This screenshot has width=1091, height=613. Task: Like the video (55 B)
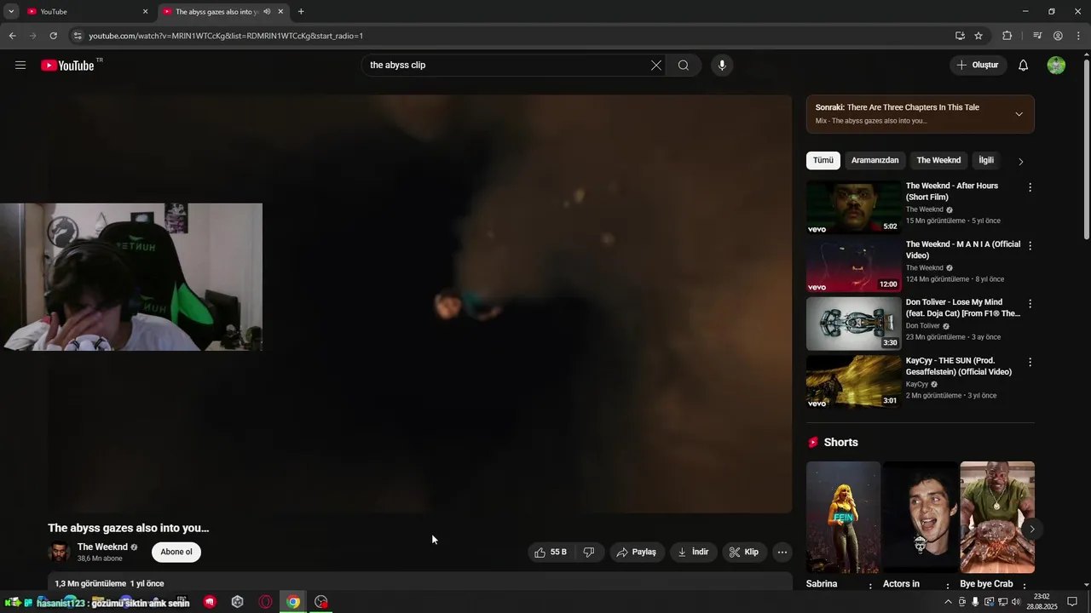pyautogui.click(x=550, y=553)
